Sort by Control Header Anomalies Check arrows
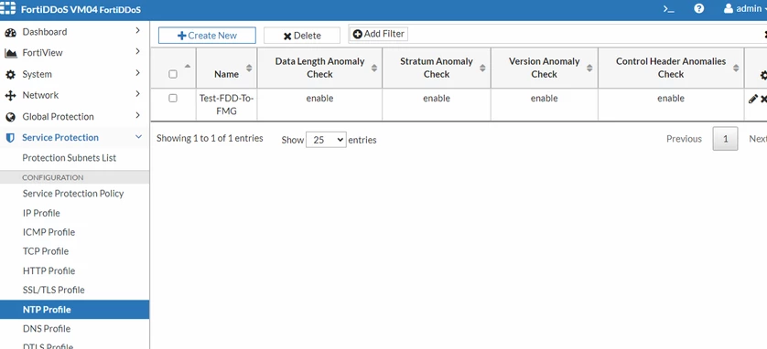Image resolution: width=767 pixels, height=349 pixels. tap(736, 68)
